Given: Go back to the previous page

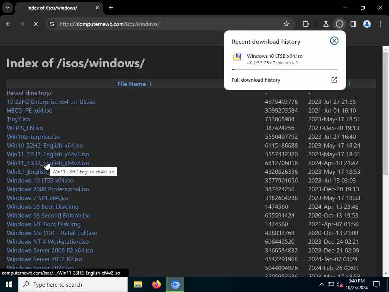Looking at the screenshot, I should click(x=8, y=24).
